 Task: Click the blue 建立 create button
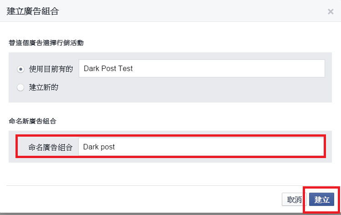[x=322, y=200]
